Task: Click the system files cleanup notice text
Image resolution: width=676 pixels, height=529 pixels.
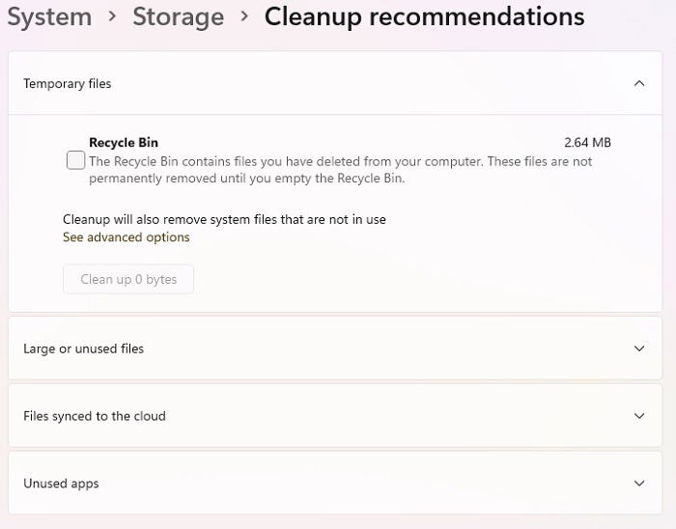Action: [x=224, y=219]
